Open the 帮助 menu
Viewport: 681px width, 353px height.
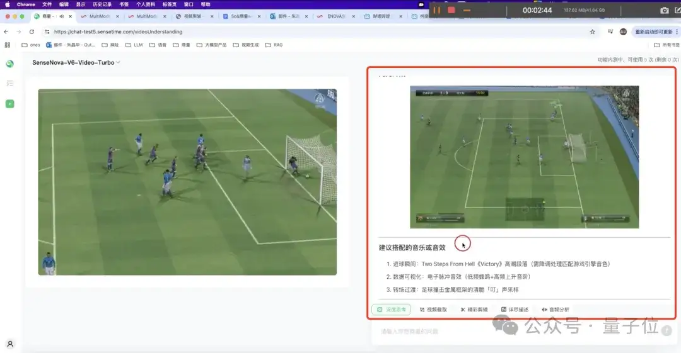[x=206, y=4]
